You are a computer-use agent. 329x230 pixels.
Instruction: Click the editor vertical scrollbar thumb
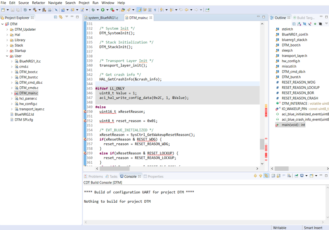coord(262,144)
